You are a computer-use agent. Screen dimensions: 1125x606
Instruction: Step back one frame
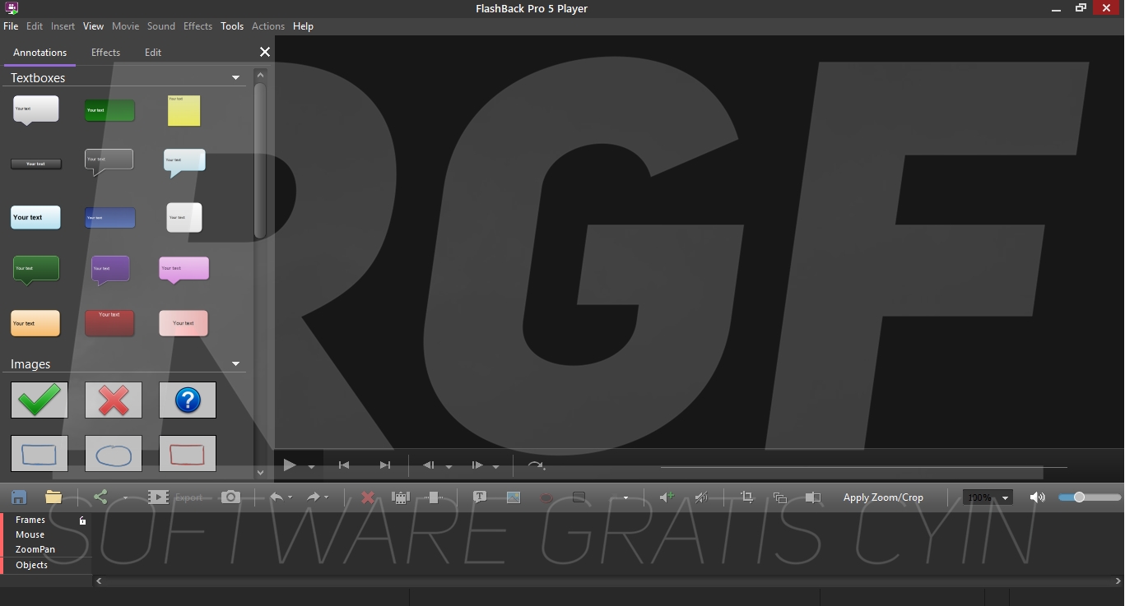tap(429, 465)
